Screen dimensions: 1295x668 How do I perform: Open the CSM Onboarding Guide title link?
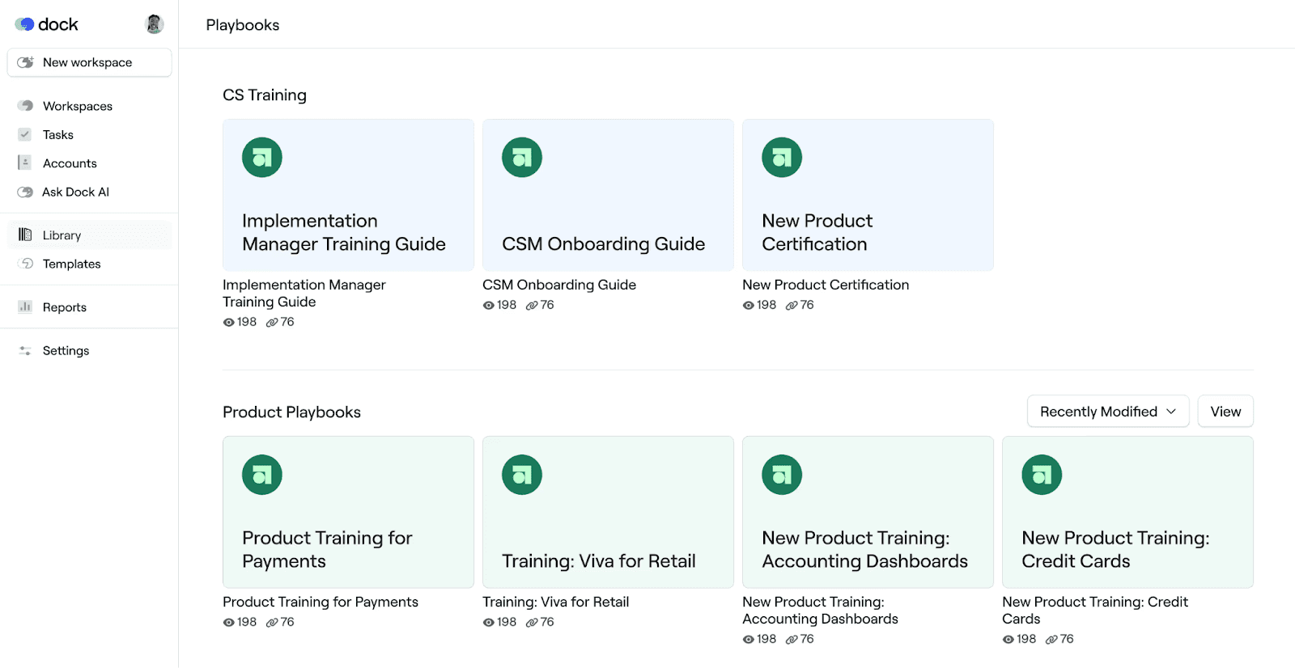pyautogui.click(x=559, y=285)
